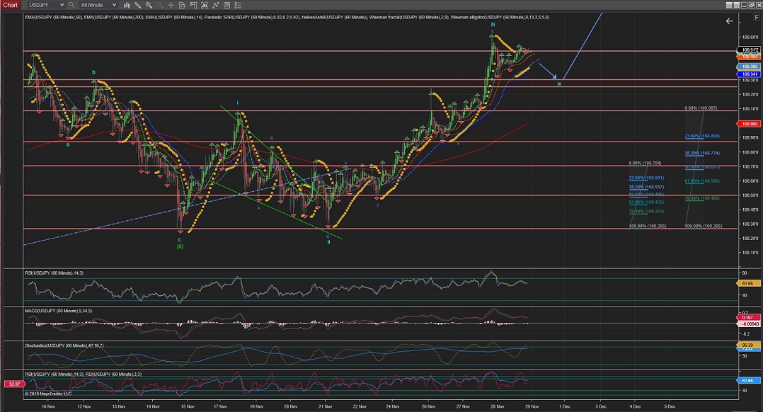Viewport: 763px width, 412px height.
Task: Click the blue 61.66 marker in bottom panel
Action: pos(748,380)
